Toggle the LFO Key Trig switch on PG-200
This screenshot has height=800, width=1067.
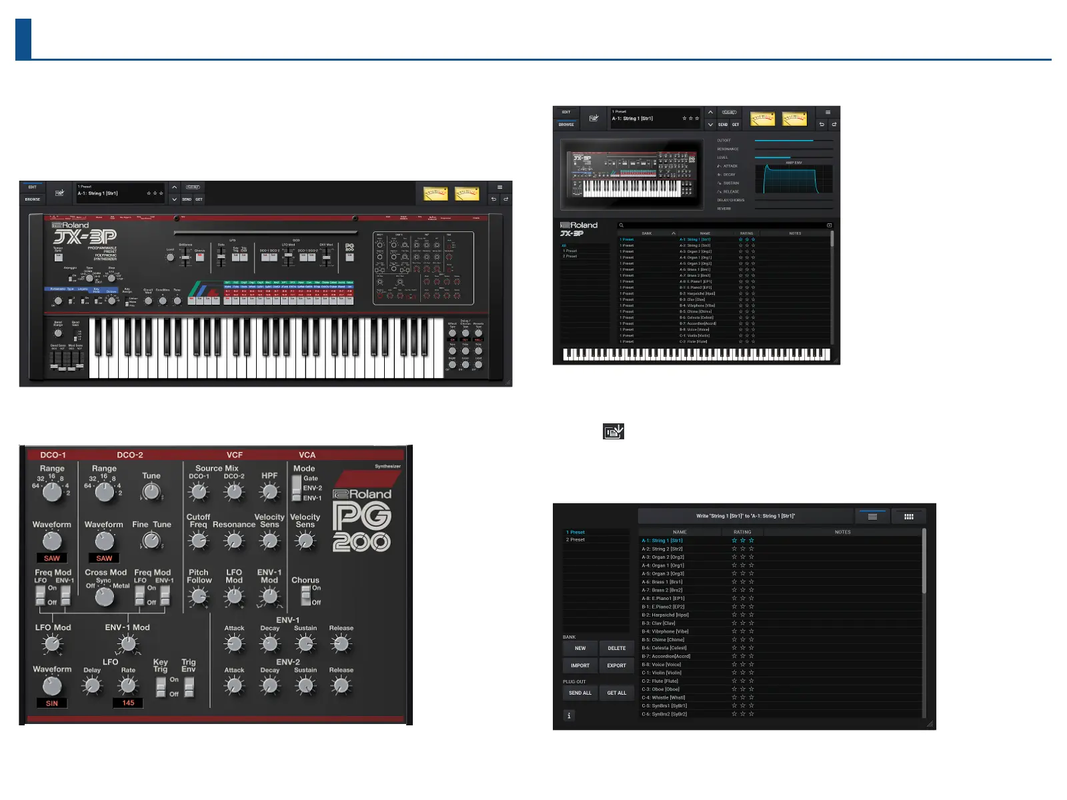click(x=161, y=687)
